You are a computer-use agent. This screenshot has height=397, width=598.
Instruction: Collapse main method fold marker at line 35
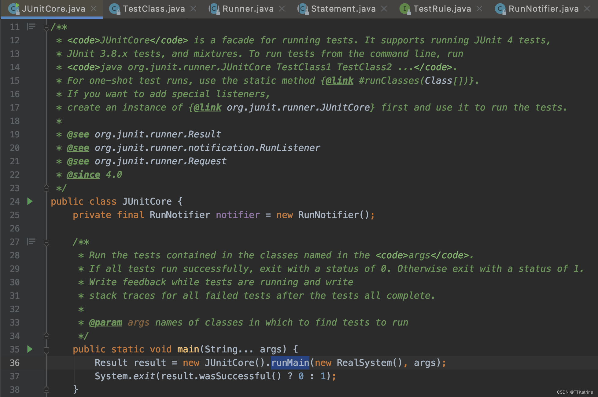tap(46, 350)
